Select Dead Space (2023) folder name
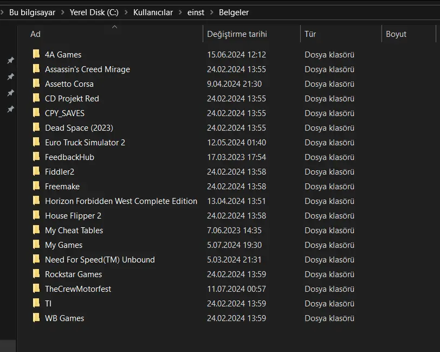Image resolution: width=440 pixels, height=352 pixels. click(x=79, y=128)
